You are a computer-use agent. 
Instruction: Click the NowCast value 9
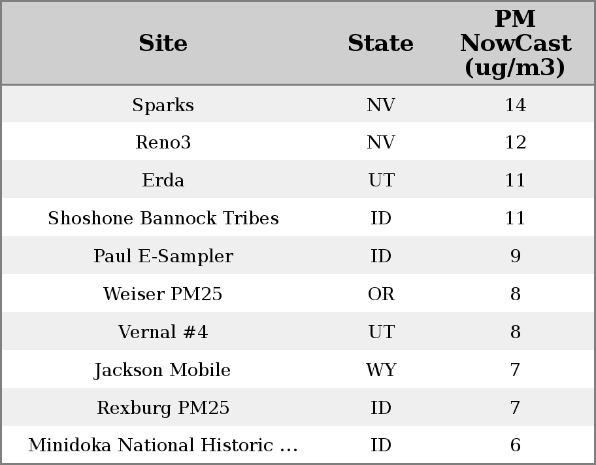point(515,256)
